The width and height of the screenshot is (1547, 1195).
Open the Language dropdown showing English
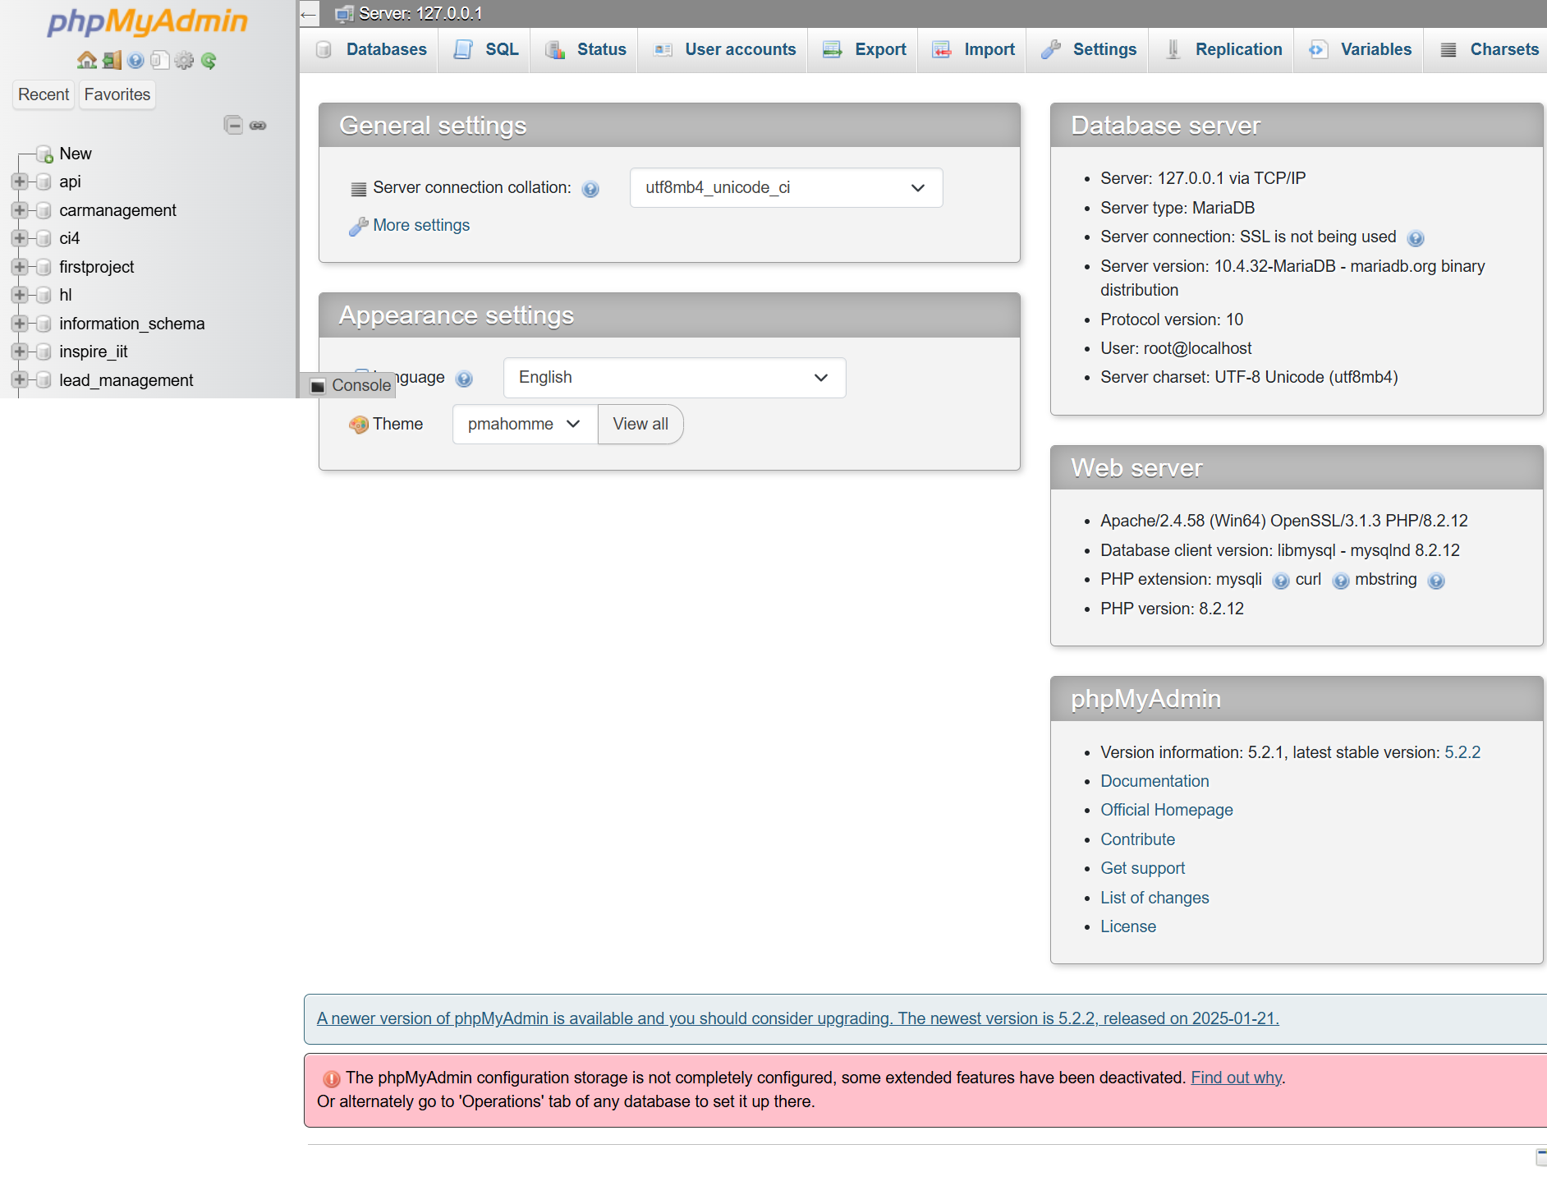coord(674,377)
